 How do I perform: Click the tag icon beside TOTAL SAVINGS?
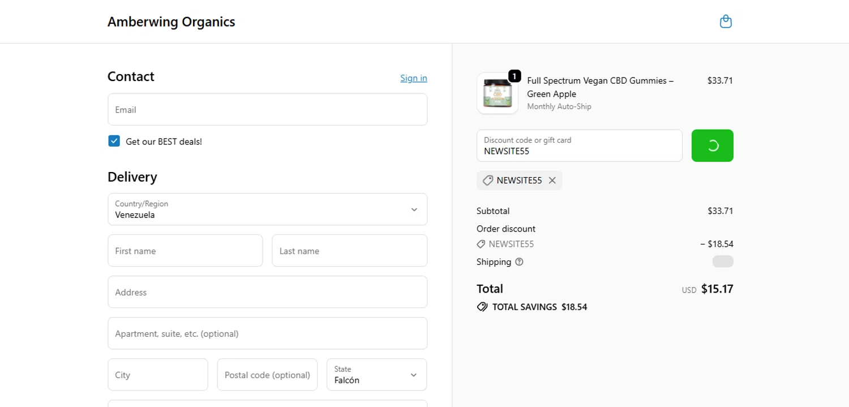click(x=482, y=307)
